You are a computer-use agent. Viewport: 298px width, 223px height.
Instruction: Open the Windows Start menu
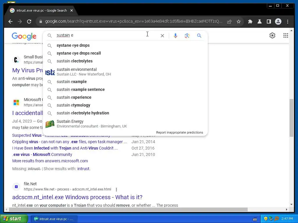(14, 219)
